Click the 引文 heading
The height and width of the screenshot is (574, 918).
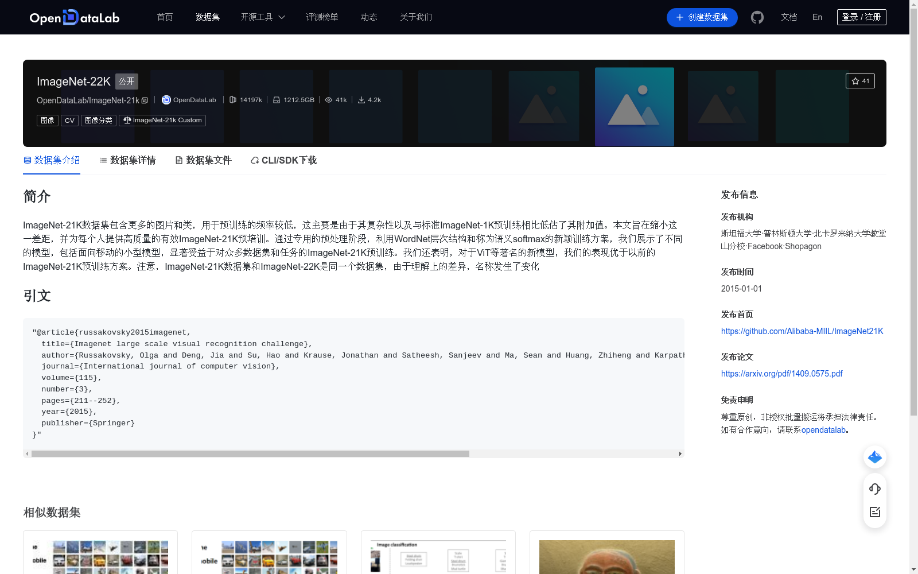point(37,296)
